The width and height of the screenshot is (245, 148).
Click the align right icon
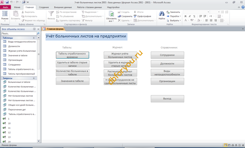(x=215, y=20)
